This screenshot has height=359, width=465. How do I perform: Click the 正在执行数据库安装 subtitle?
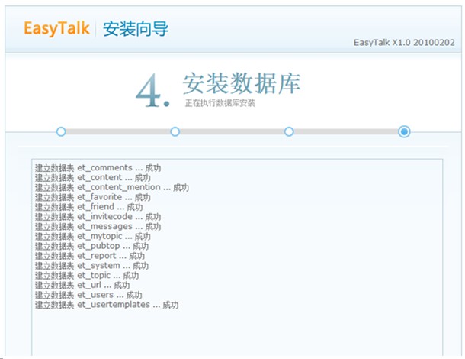tap(220, 103)
